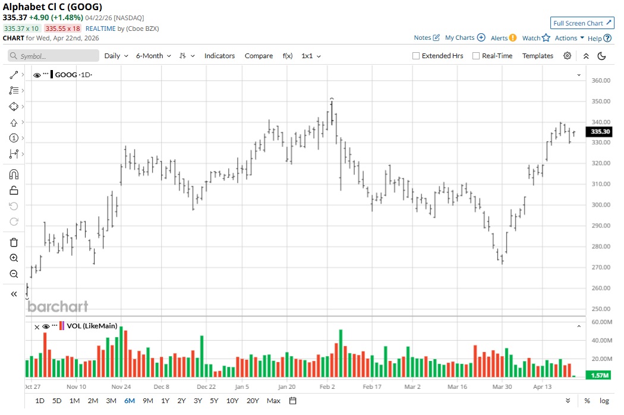
Task: Click the Symbol search input field
Action: pyautogui.click(x=53, y=56)
